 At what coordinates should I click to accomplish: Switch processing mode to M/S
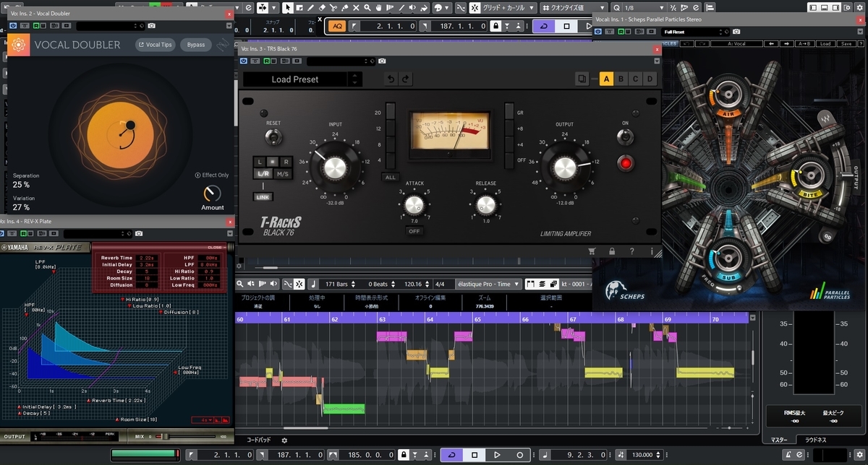click(282, 175)
